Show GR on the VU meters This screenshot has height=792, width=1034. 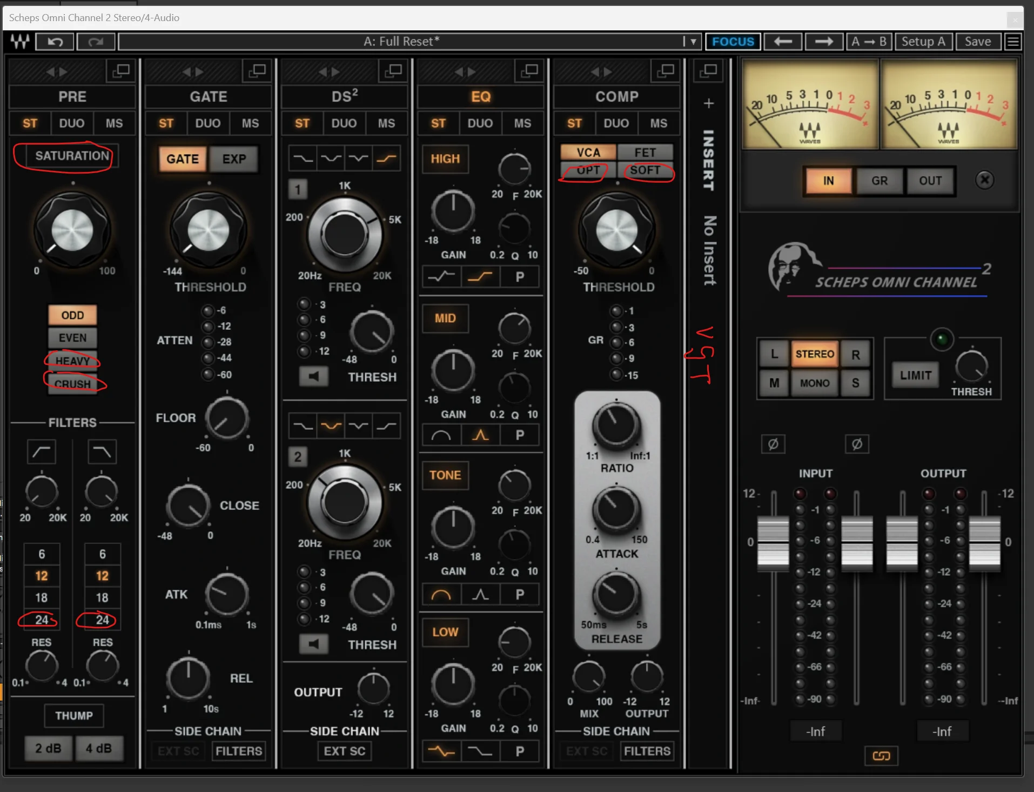pyautogui.click(x=879, y=181)
